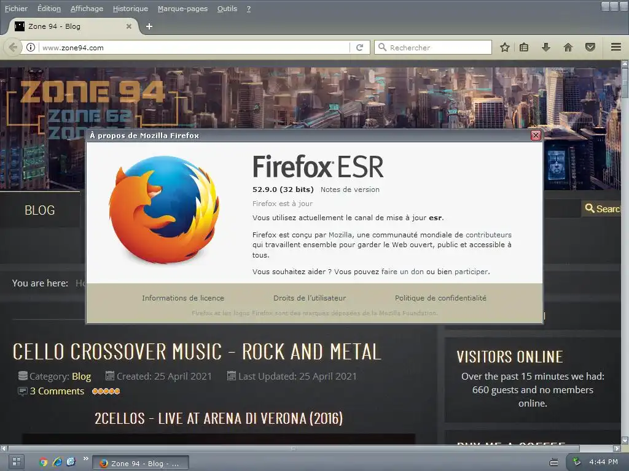Click the horizontal scrollbar left arrow
The image size is (629, 471).
(4, 448)
